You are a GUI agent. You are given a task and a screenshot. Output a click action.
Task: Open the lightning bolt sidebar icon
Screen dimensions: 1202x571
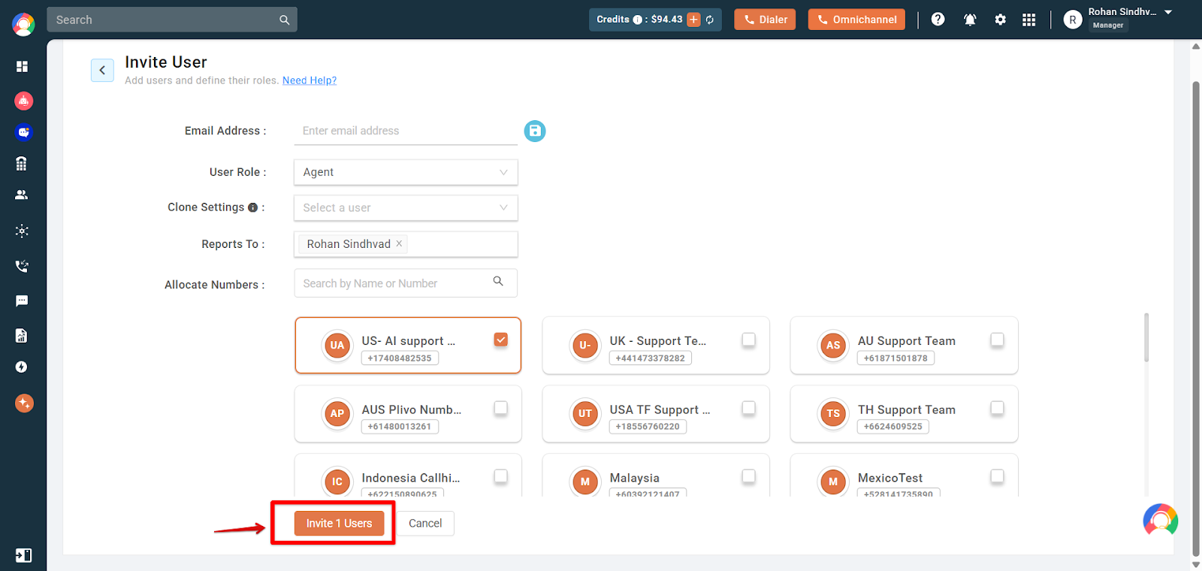[x=22, y=367]
